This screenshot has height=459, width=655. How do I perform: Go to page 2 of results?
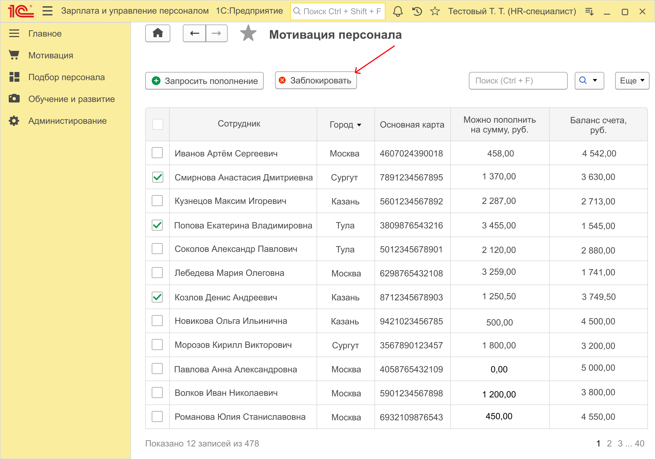pyautogui.click(x=609, y=443)
